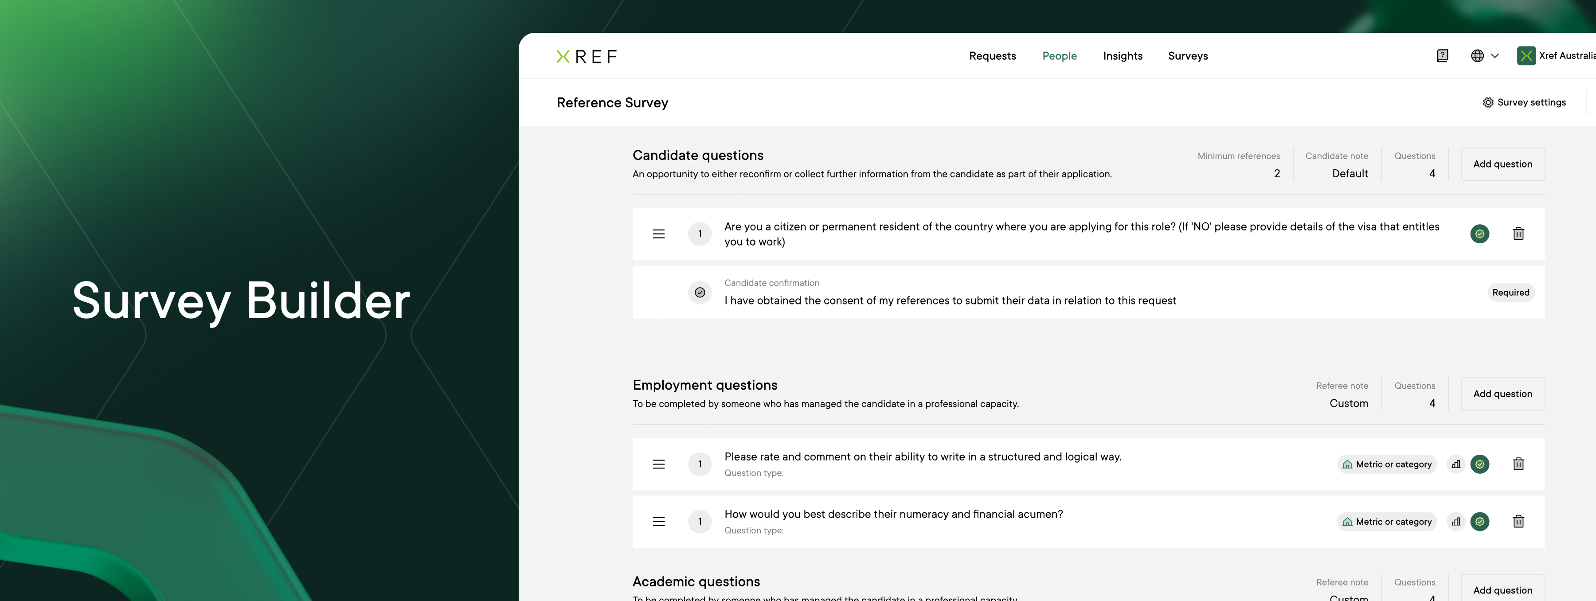Open Metric or category for numeracy question
Screen dimensions: 1596x601
coord(1387,522)
